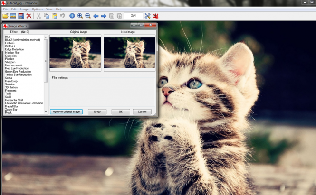This screenshot has width=316, height=195.
Task: Open the Help menu
Action: pyautogui.click(x=59, y=9)
